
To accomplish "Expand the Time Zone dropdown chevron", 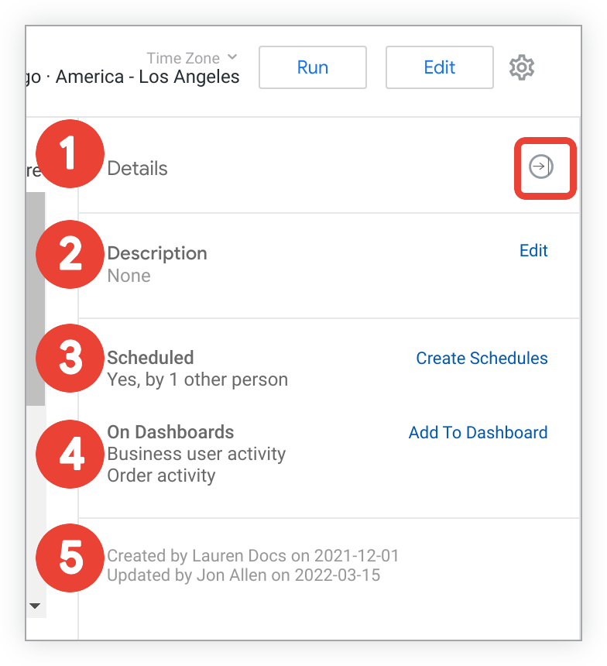I will coord(232,57).
